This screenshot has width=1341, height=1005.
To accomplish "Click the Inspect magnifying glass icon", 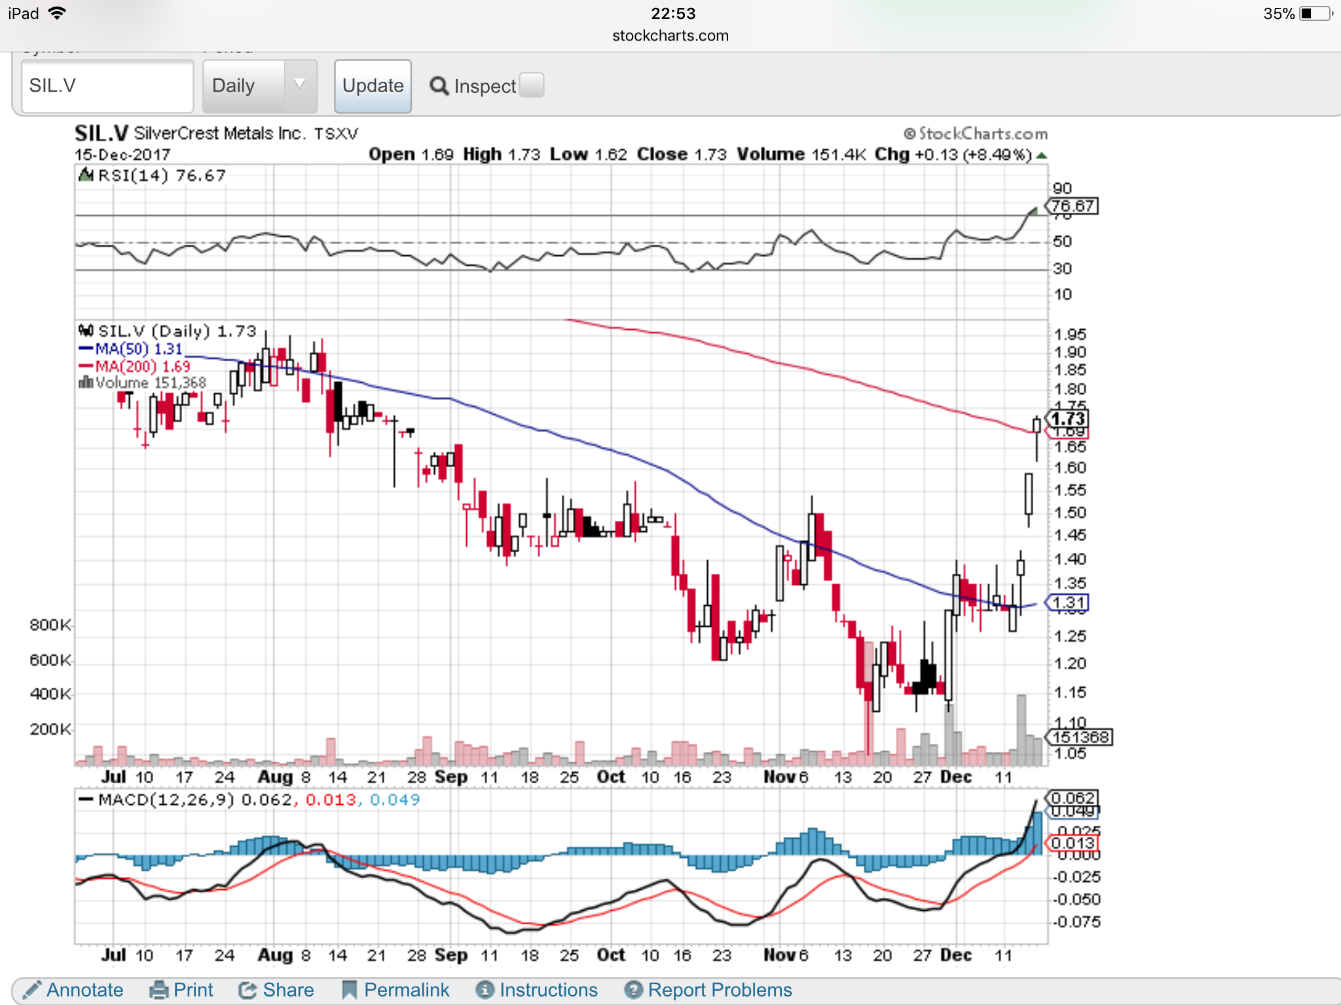I will [439, 86].
